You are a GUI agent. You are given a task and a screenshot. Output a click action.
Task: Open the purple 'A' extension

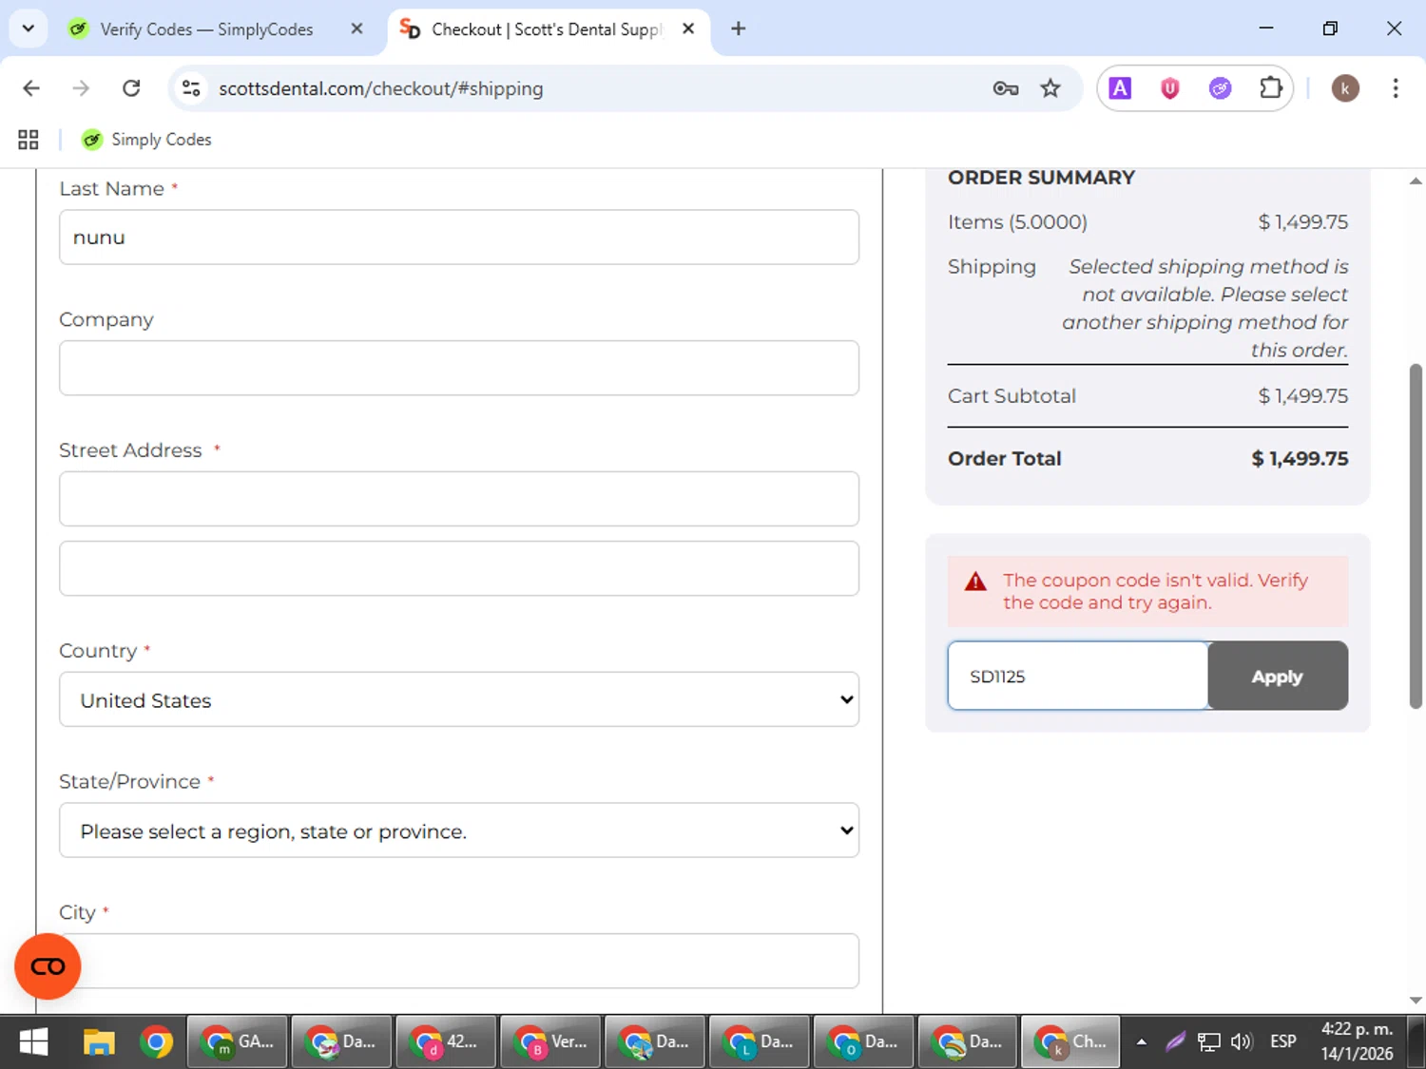coord(1121,88)
